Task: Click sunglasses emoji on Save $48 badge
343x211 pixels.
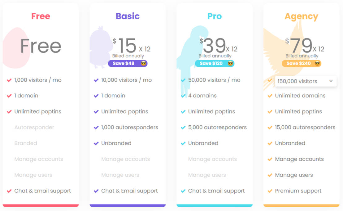Action: pyautogui.click(x=143, y=63)
